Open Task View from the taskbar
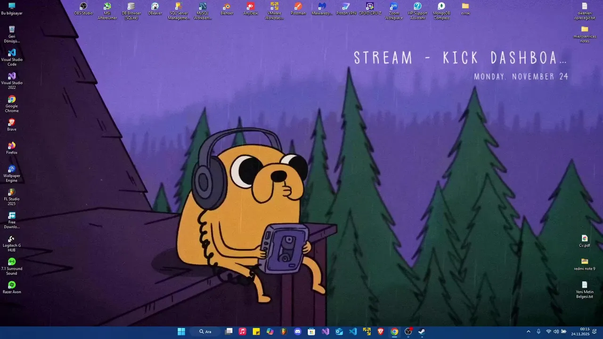Viewport: 603px width, 339px height. click(229, 331)
